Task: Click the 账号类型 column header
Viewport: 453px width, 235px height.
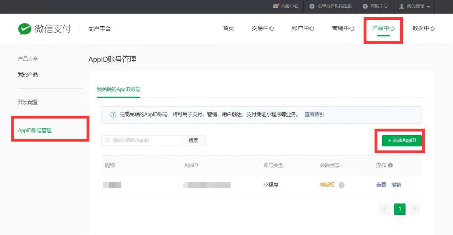Action: pos(273,165)
